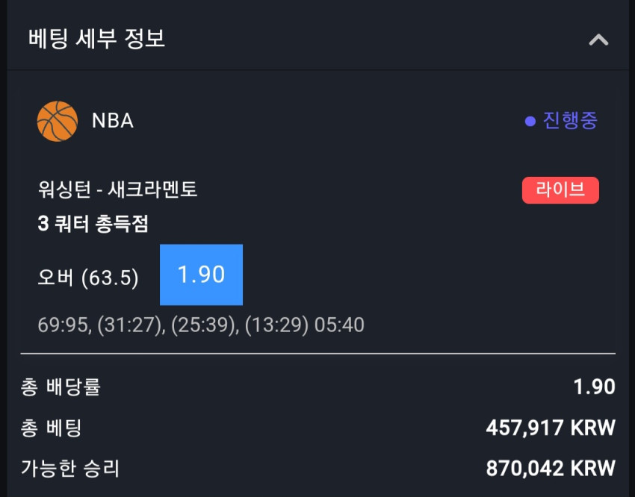The width and height of the screenshot is (635, 497).
Task: Click the 베팅 세부 정보 header title
Action: [96, 39]
